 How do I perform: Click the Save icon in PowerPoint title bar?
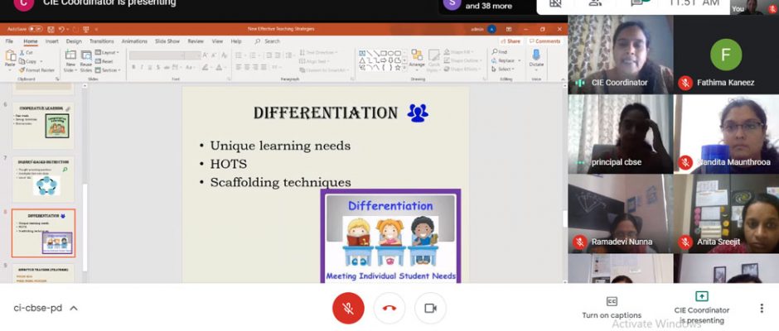pyautogui.click(x=51, y=29)
